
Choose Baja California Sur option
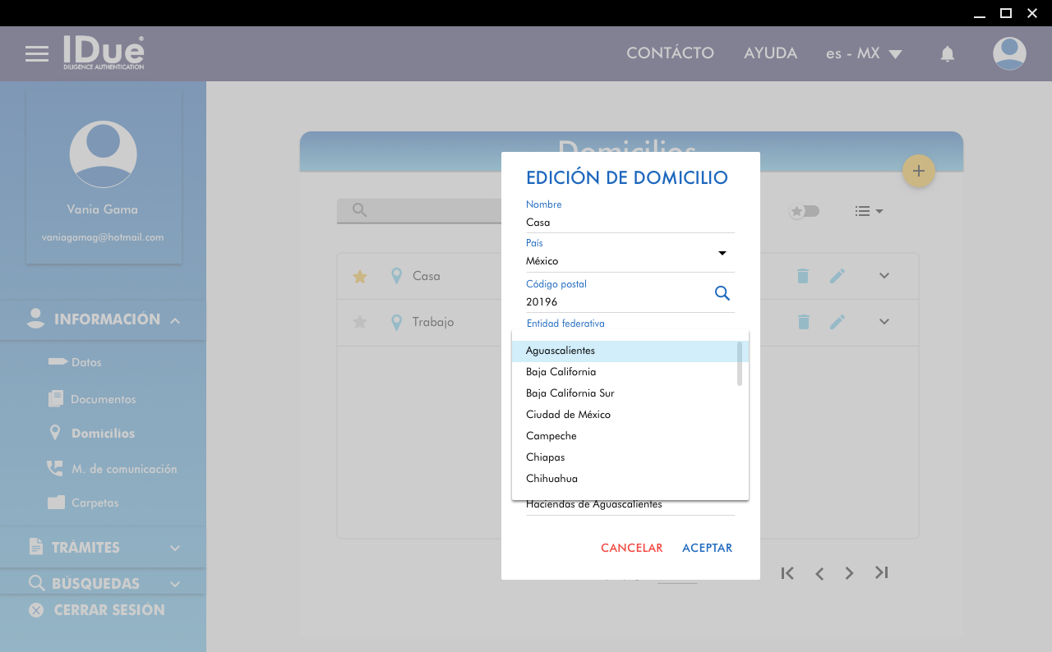[570, 393]
